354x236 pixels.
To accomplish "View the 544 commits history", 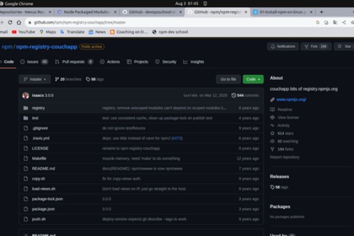I will 245,96.
